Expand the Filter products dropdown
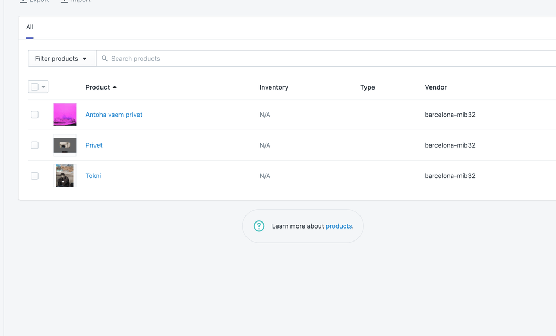 tap(61, 59)
